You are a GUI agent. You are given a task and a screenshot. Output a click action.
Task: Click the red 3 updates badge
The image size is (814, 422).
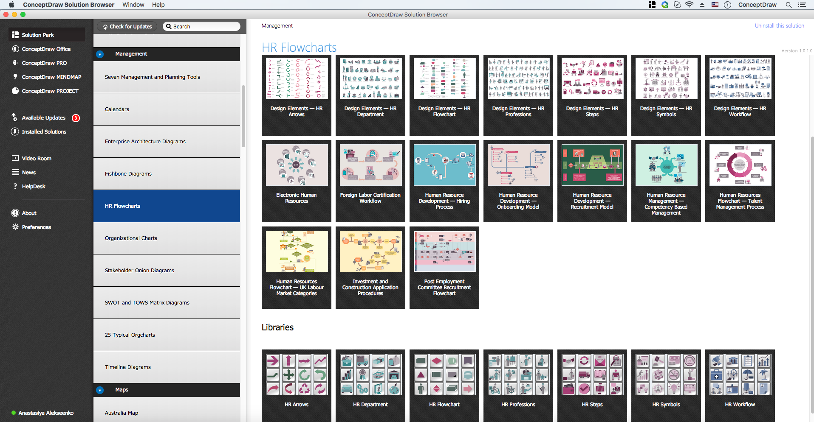76,118
